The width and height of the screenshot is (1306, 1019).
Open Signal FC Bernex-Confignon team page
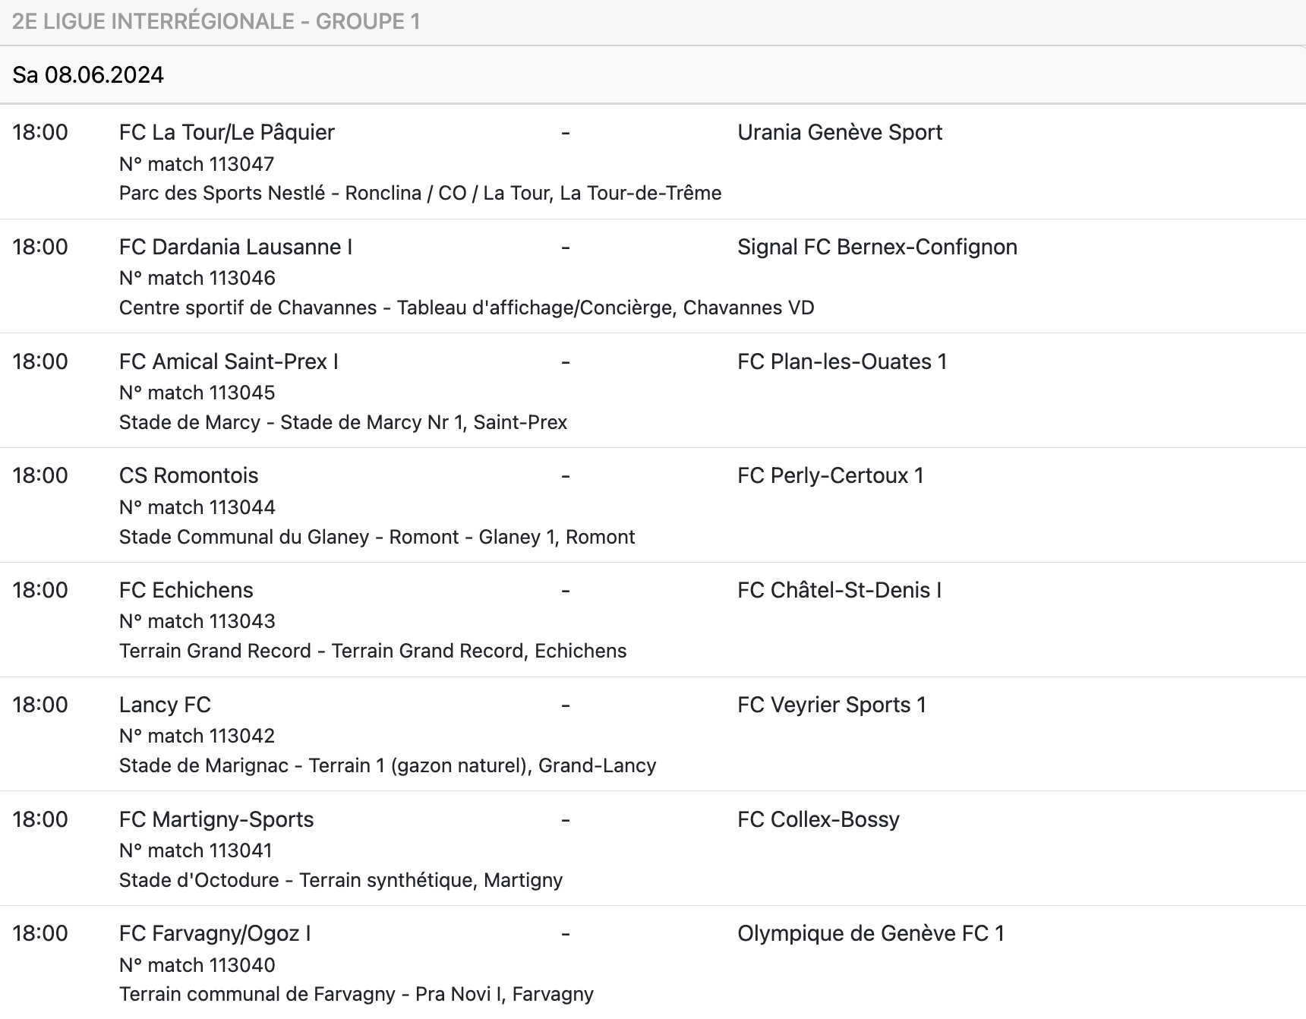click(876, 247)
